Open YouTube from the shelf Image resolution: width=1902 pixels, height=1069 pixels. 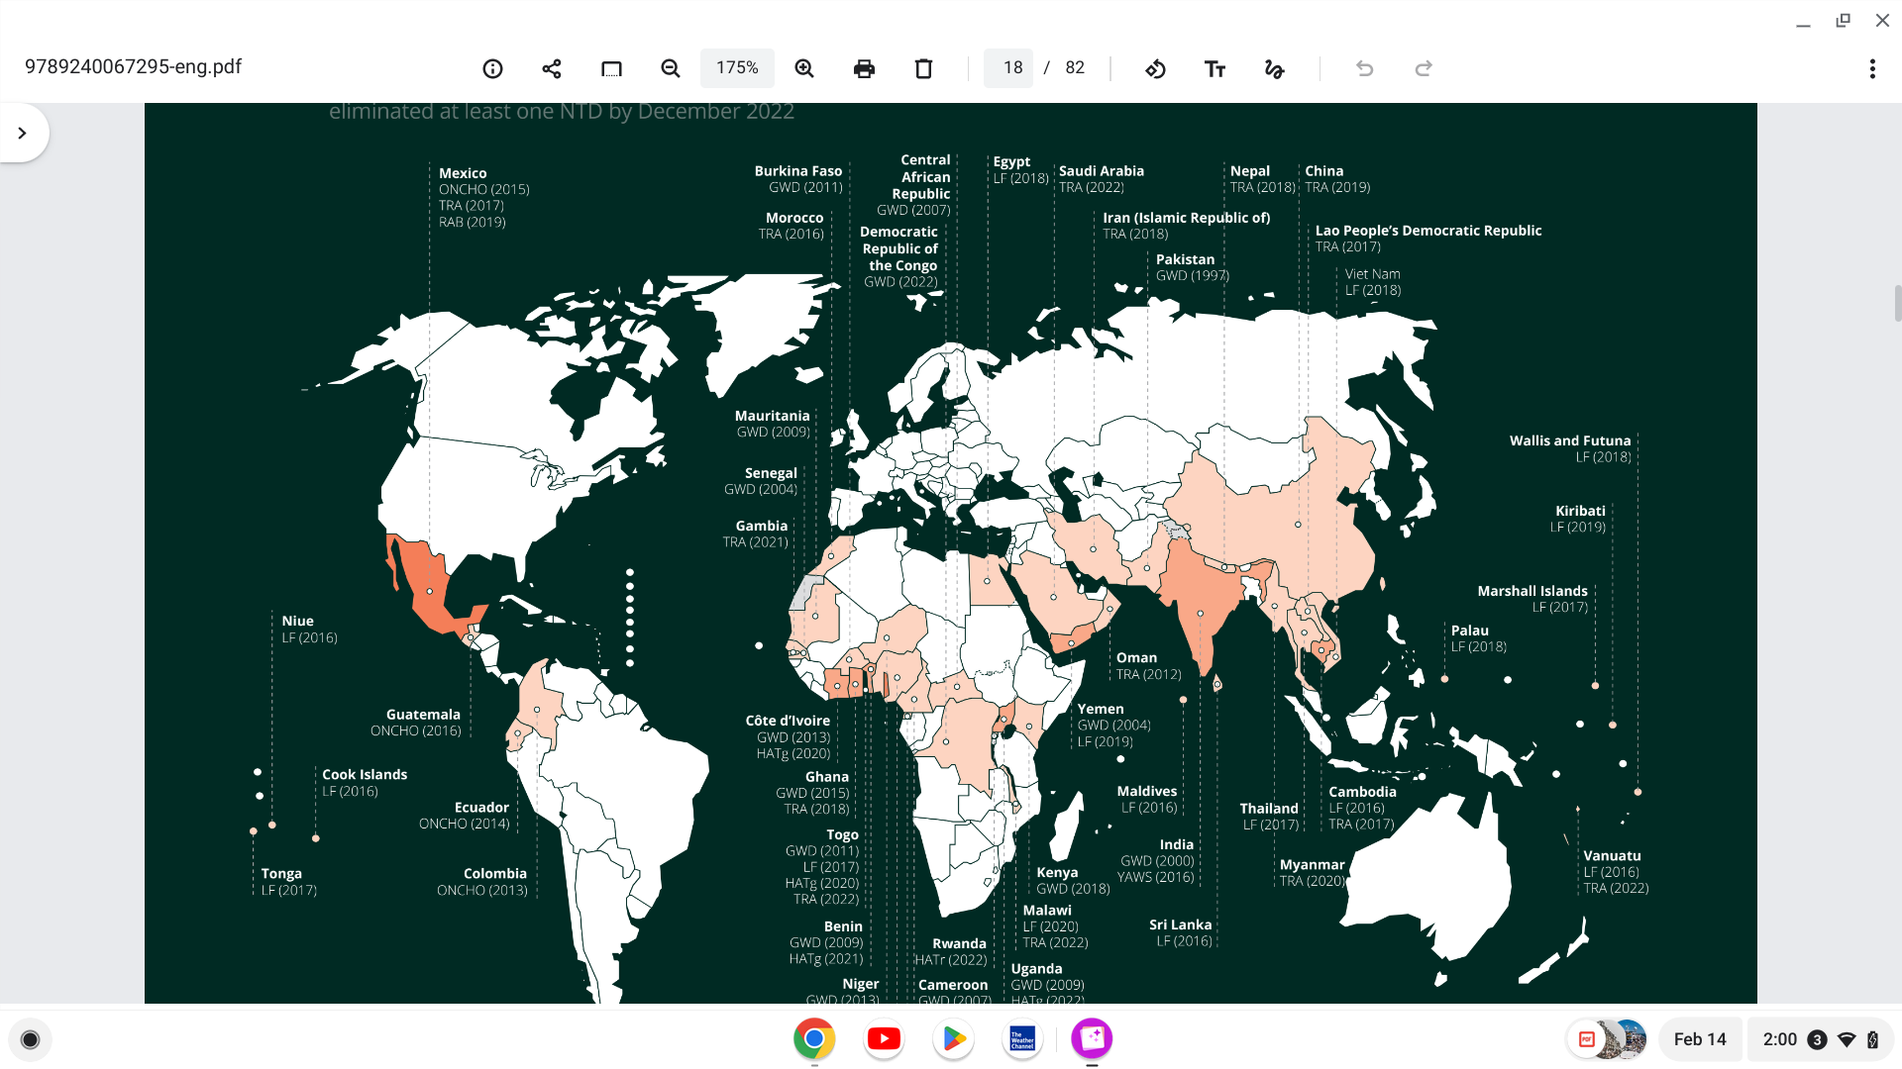pos(884,1038)
